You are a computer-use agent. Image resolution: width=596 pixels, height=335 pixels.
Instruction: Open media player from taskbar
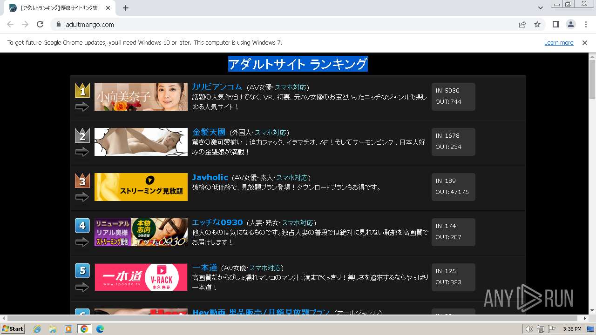click(68, 329)
